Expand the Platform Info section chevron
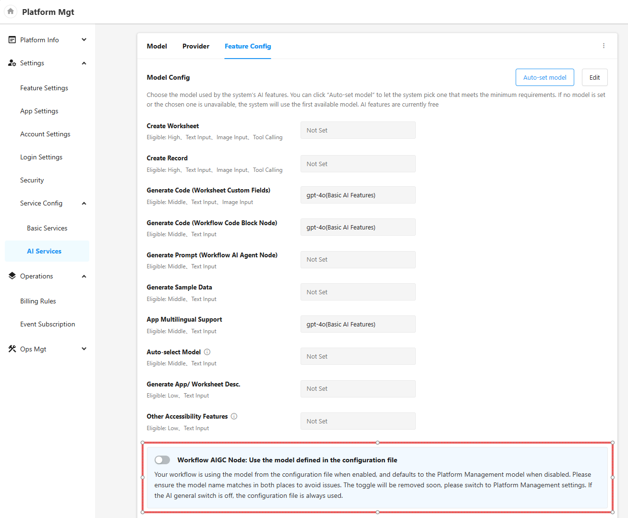628x518 pixels. point(84,40)
